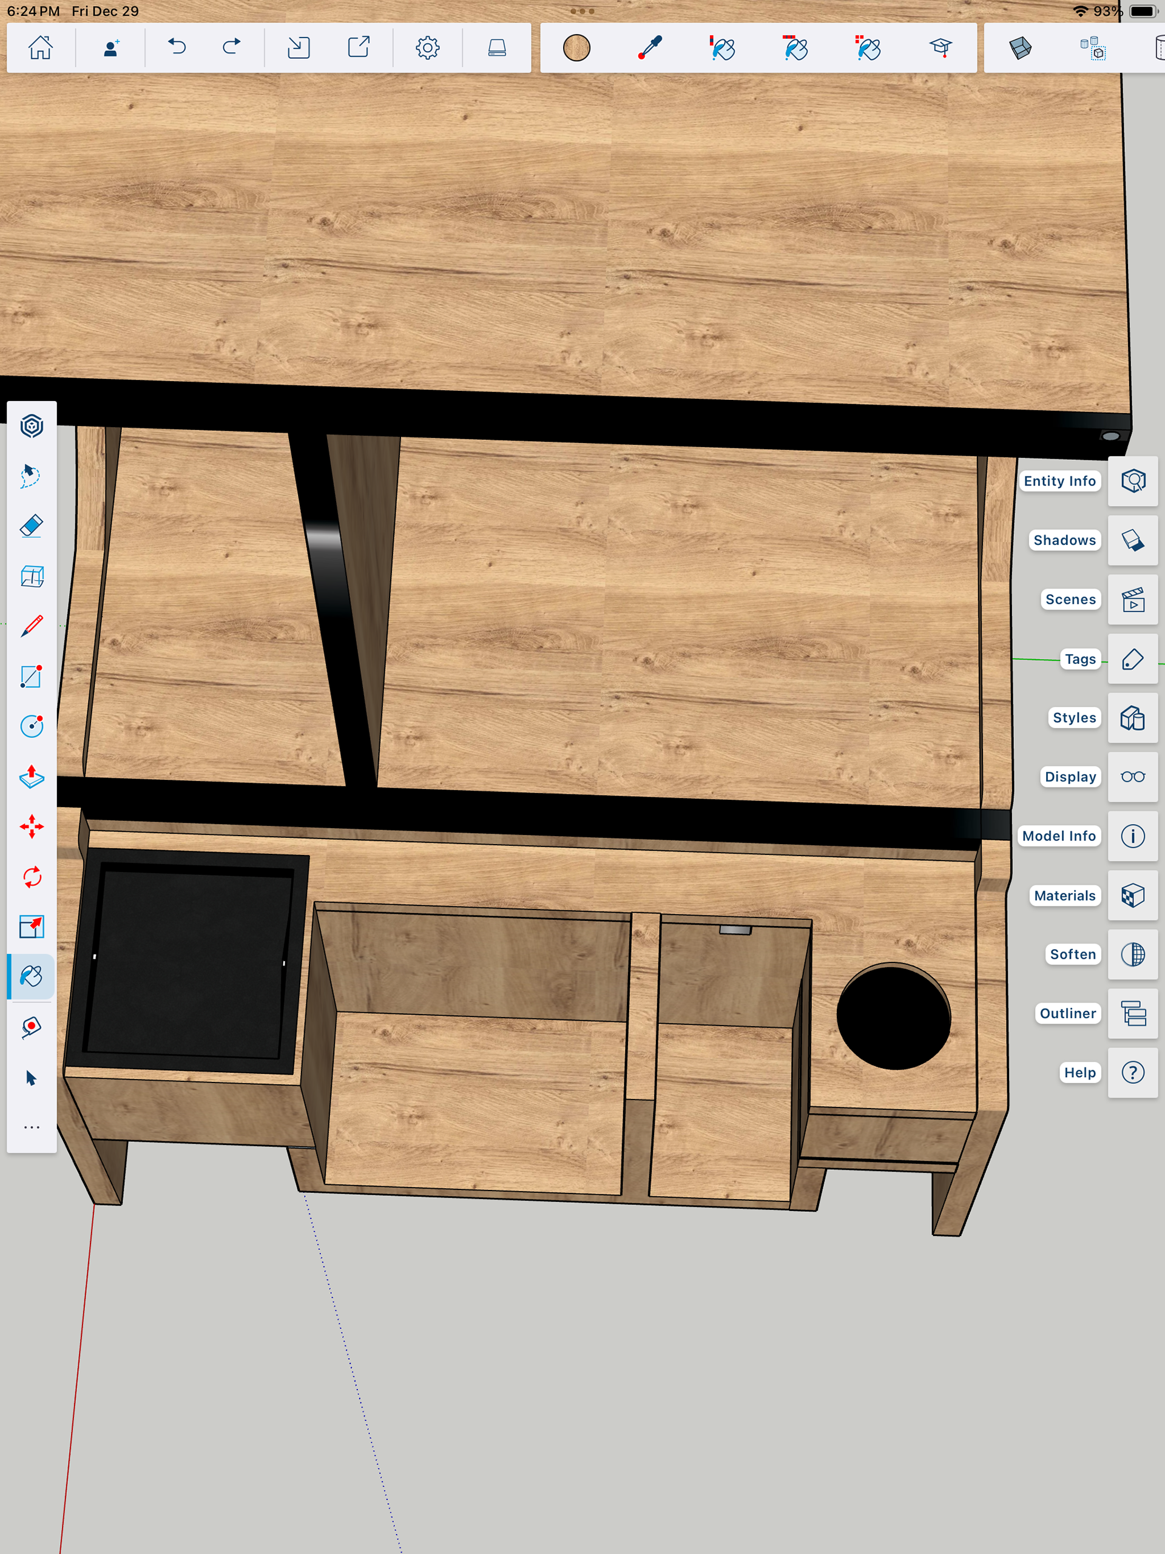Expand more tools with ellipsis button
The width and height of the screenshot is (1165, 1554).
click(32, 1127)
